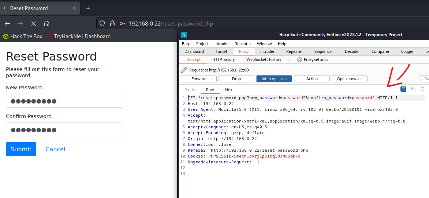This screenshot has width=429, height=198.
Task: Click the Upgrade-Insecure-Requests header line
Action: click(223, 162)
